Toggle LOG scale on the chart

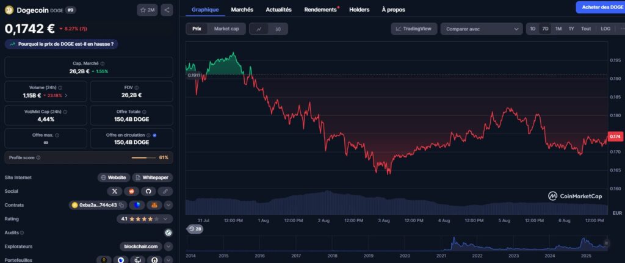coord(605,29)
